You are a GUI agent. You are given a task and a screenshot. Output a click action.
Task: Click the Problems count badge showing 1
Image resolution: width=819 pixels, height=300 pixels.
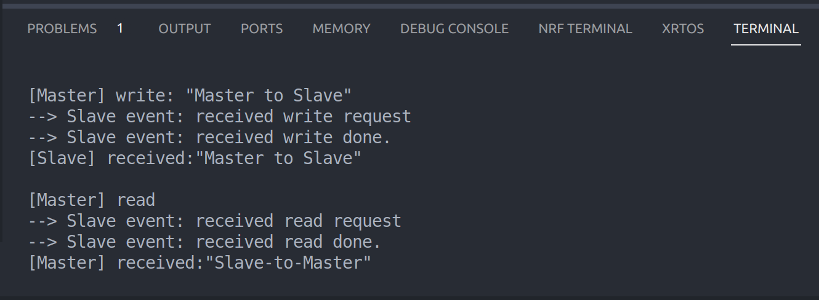[120, 29]
